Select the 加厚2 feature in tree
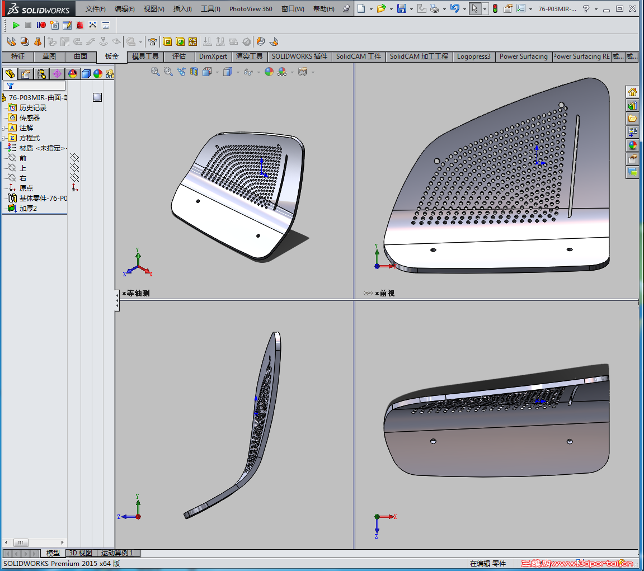Screen dimensions: 644x571 pos(28,209)
